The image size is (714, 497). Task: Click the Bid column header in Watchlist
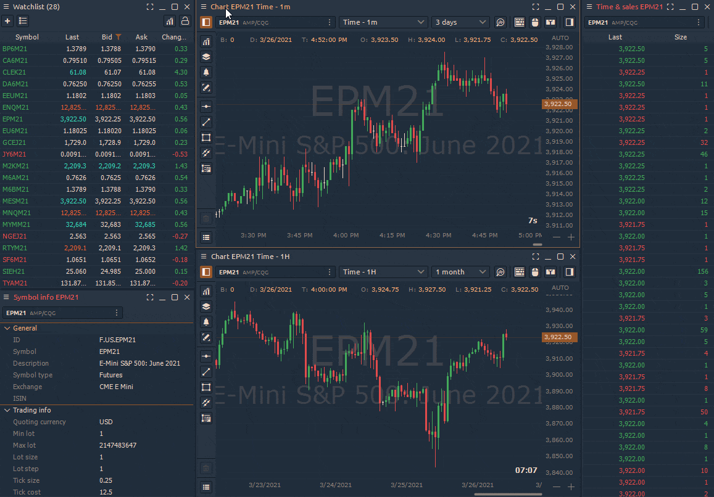[107, 37]
